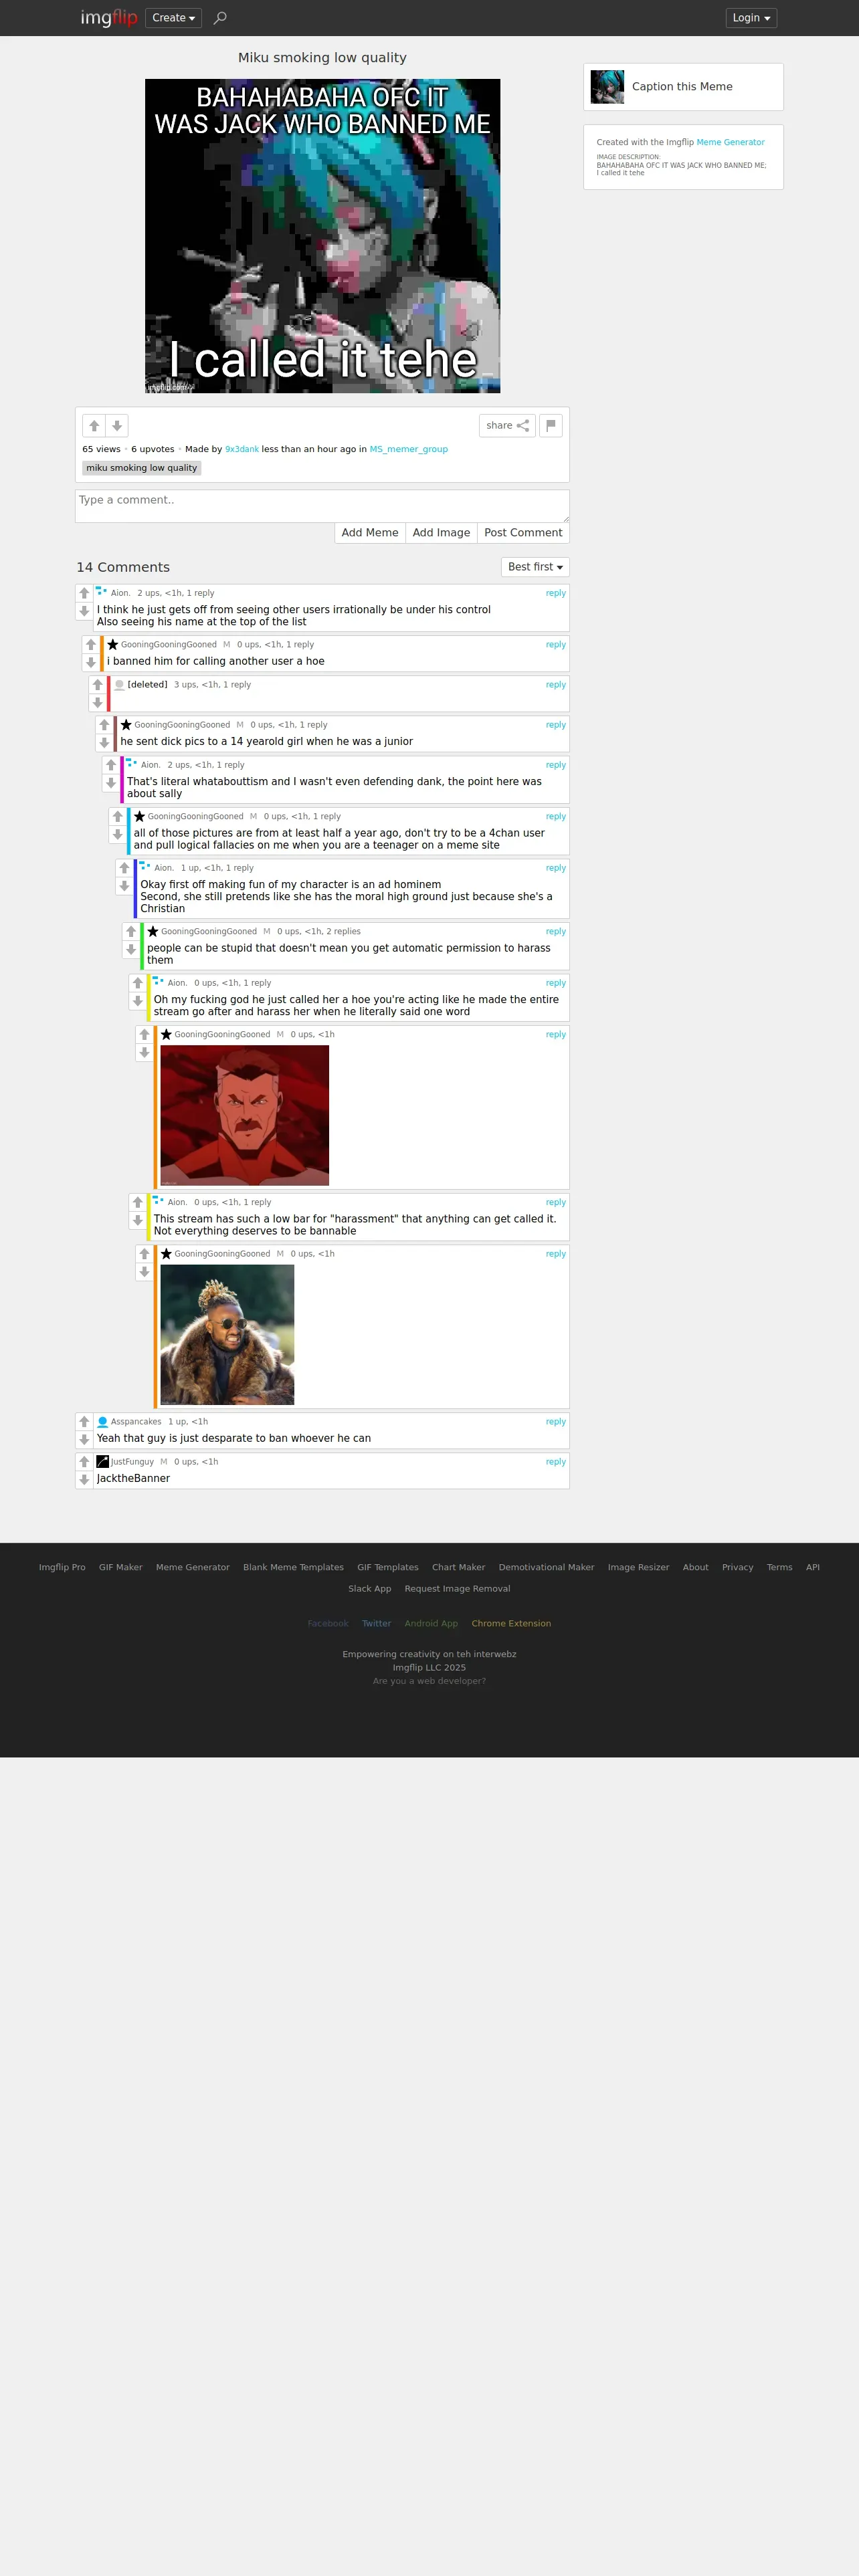Image resolution: width=859 pixels, height=2576 pixels.
Task: Open the search magnifier icon in header
Action: [220, 18]
